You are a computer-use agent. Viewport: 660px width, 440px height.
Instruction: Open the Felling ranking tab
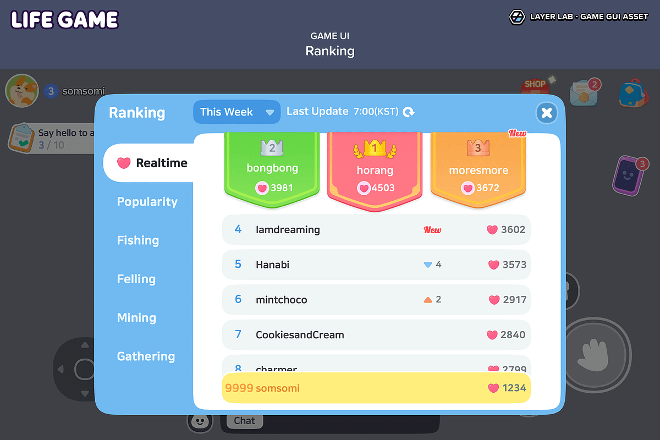coord(136,279)
